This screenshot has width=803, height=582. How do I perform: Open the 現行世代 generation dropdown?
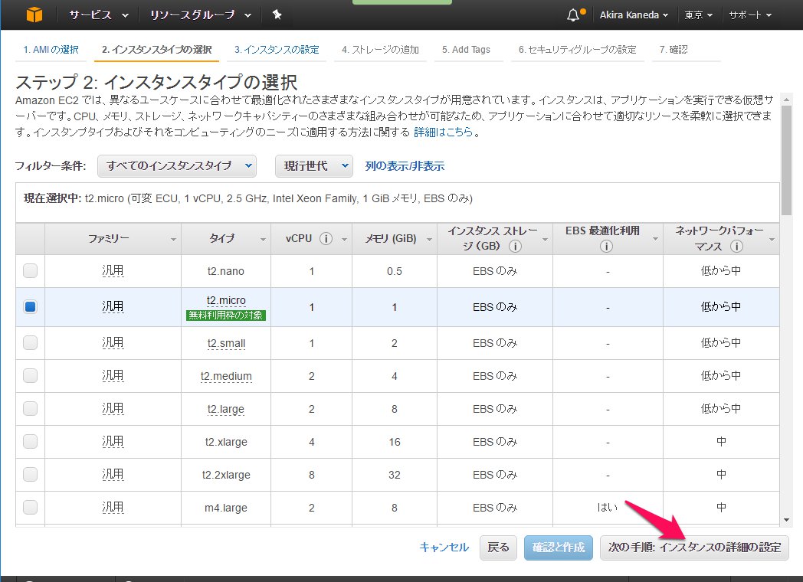[313, 165]
